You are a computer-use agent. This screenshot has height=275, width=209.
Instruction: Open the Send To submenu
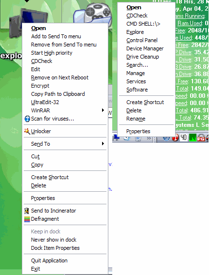(x=65, y=144)
